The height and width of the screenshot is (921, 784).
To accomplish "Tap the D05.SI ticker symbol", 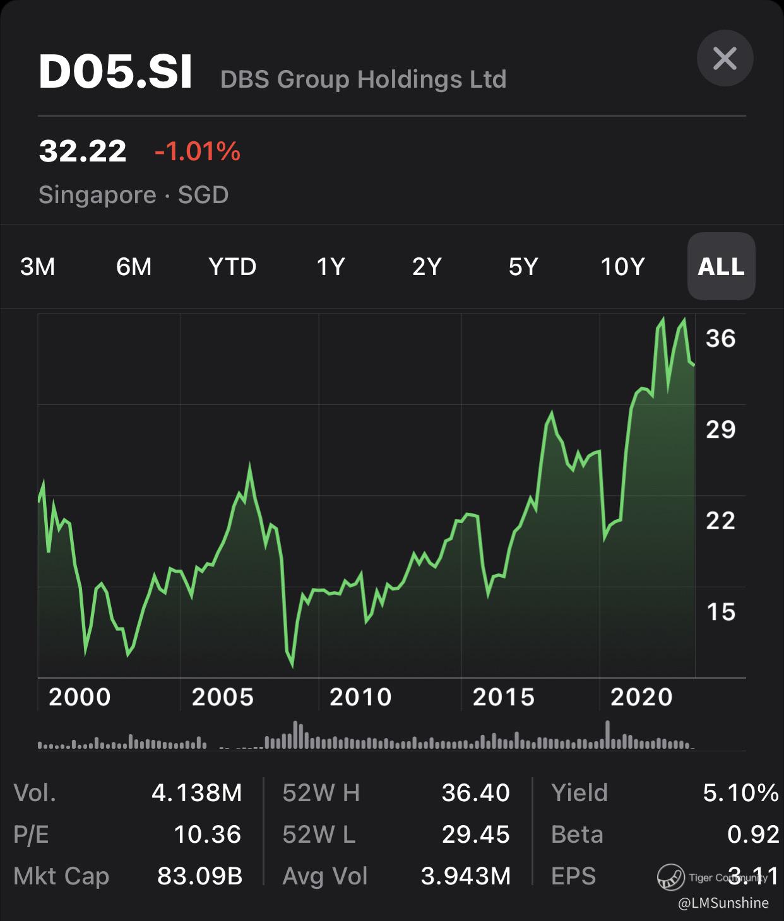I will click(116, 73).
